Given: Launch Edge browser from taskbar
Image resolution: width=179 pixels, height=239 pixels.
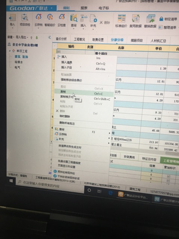Looking at the screenshot, I should [x=110, y=193].
